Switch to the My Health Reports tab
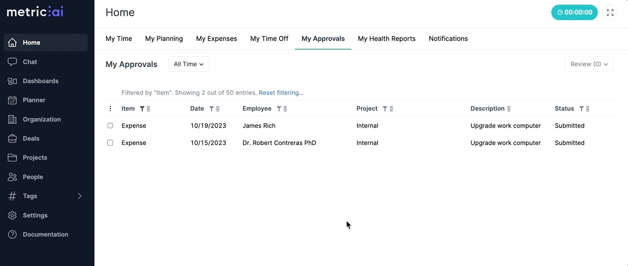The height and width of the screenshot is (266, 628). coord(387,39)
